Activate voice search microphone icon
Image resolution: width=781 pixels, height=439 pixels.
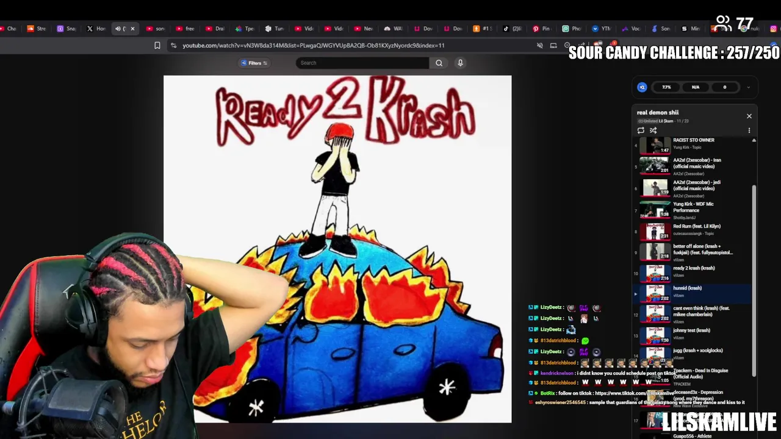460,63
